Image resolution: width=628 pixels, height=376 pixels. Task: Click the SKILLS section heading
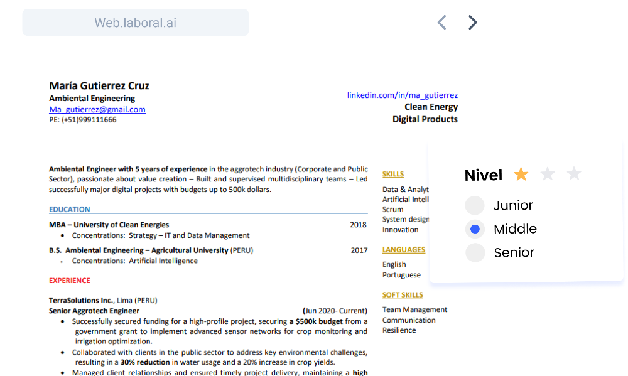(x=393, y=174)
